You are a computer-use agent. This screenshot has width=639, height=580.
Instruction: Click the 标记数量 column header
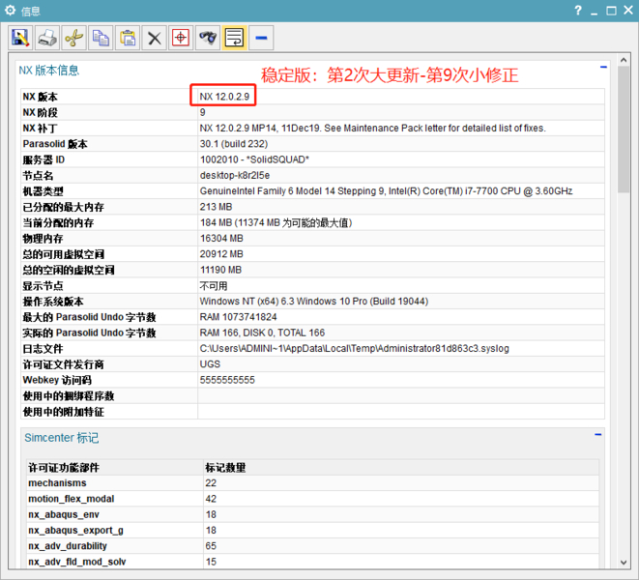[x=225, y=468]
